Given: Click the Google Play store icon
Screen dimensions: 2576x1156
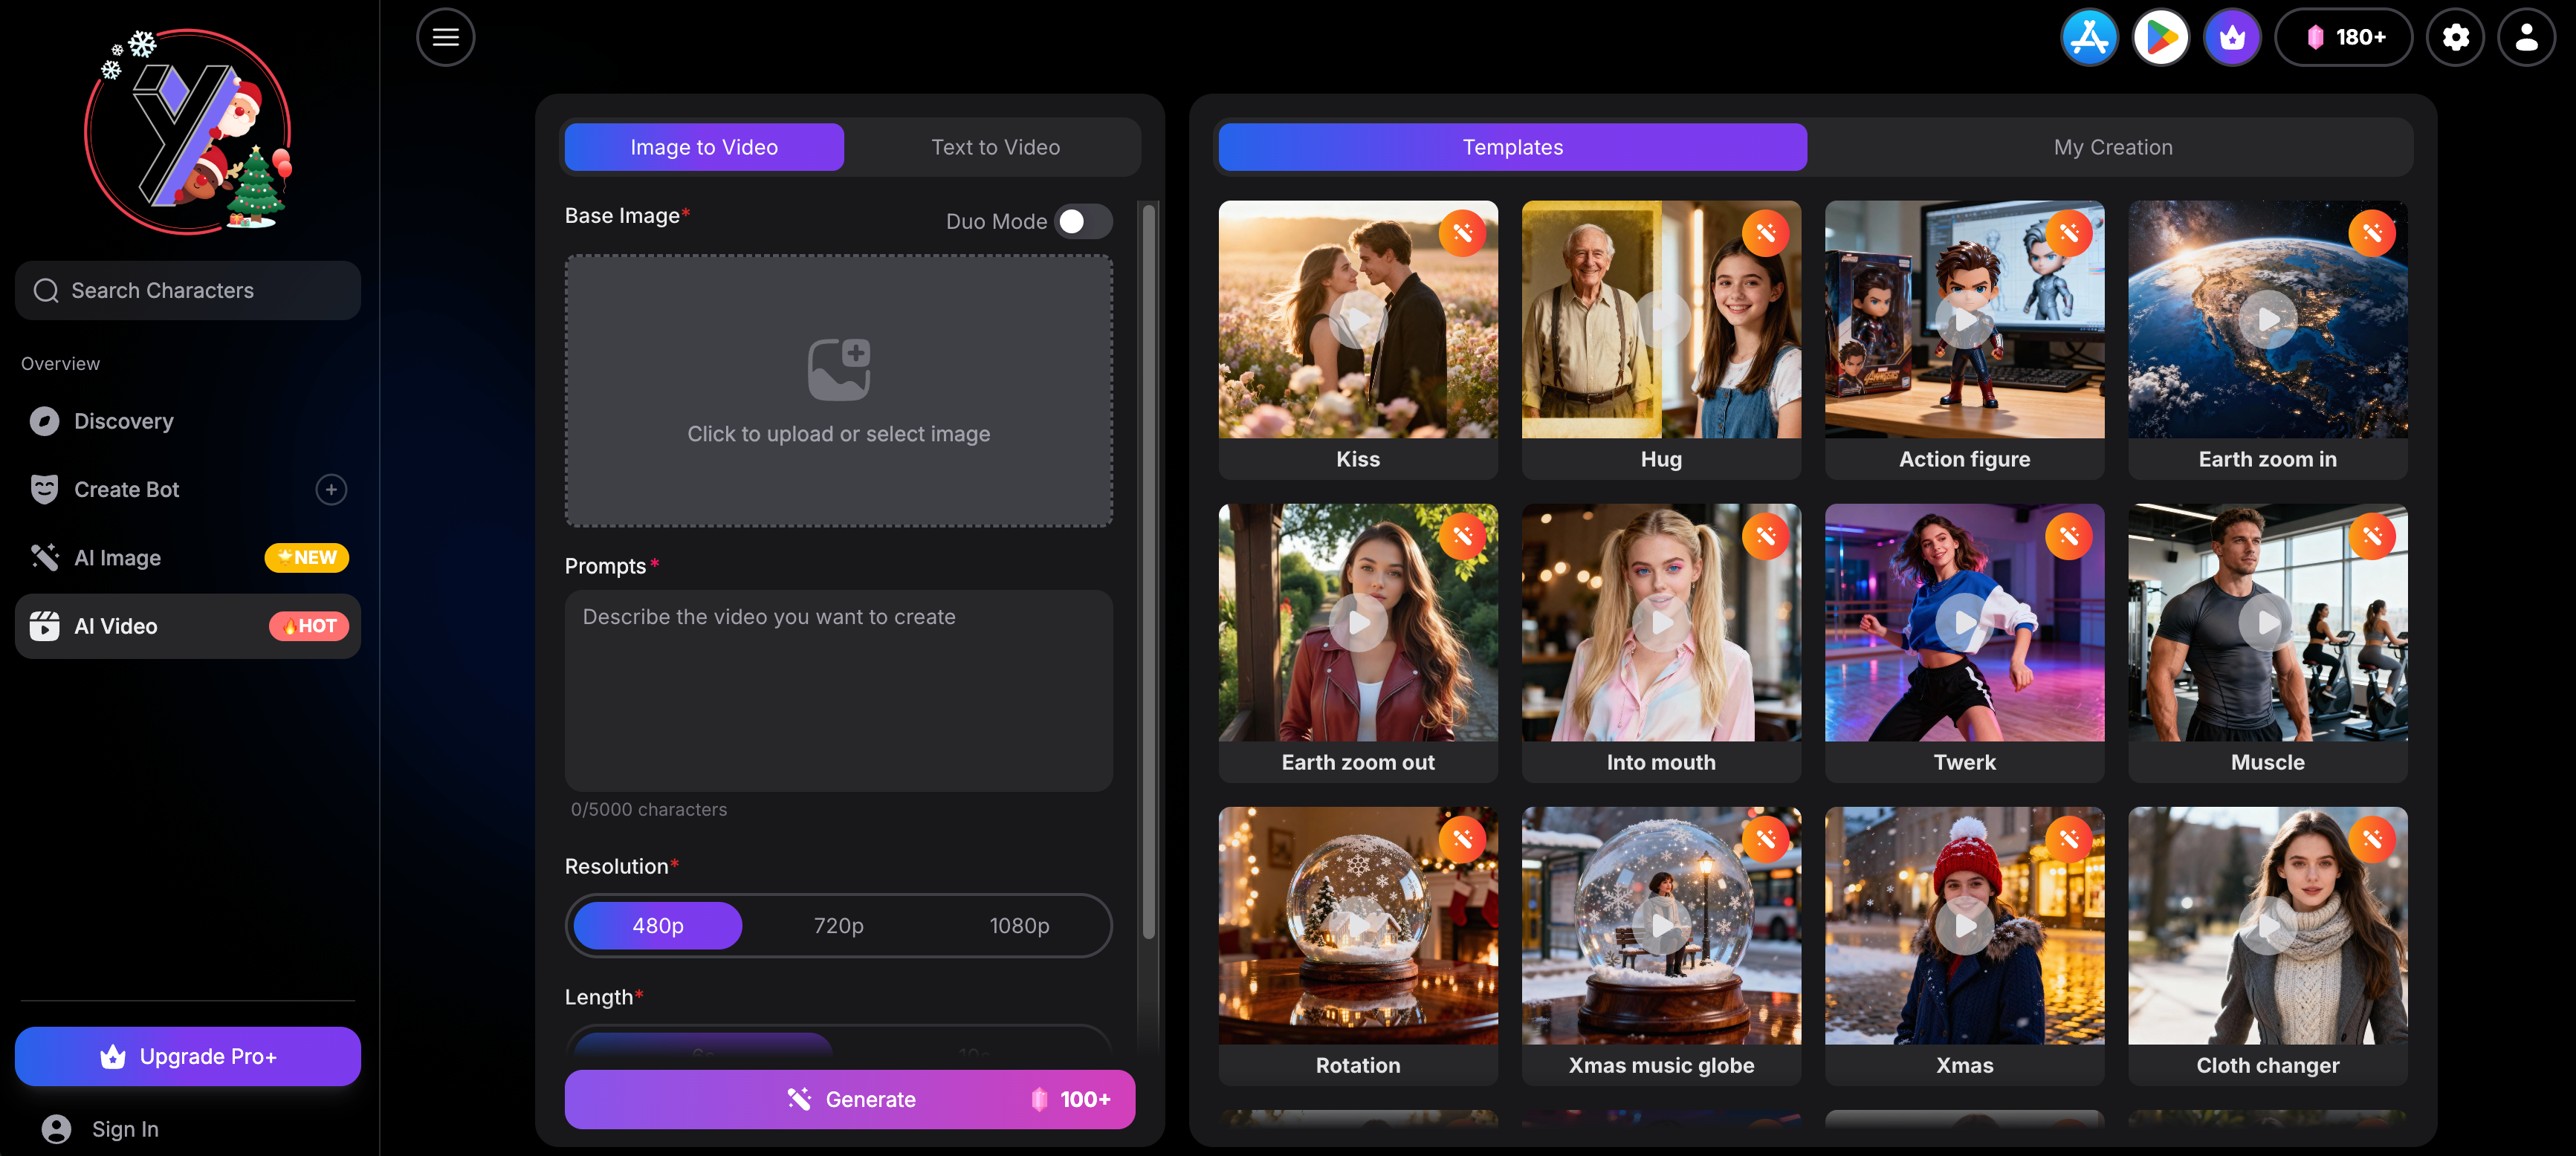Looking at the screenshot, I should (x=2160, y=37).
